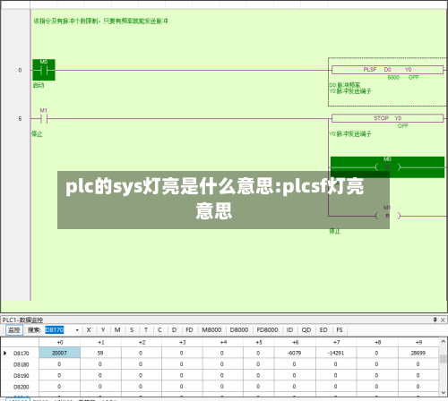Open the search address dropdown arrow
Screen dimensions: 448x401
click(x=77, y=330)
